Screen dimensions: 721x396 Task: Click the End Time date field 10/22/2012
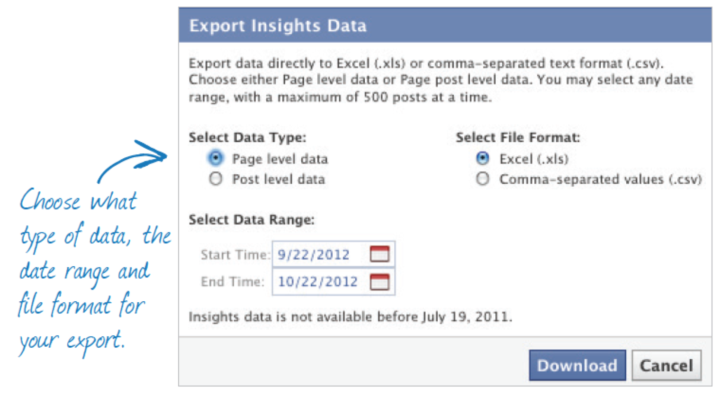[333, 282]
